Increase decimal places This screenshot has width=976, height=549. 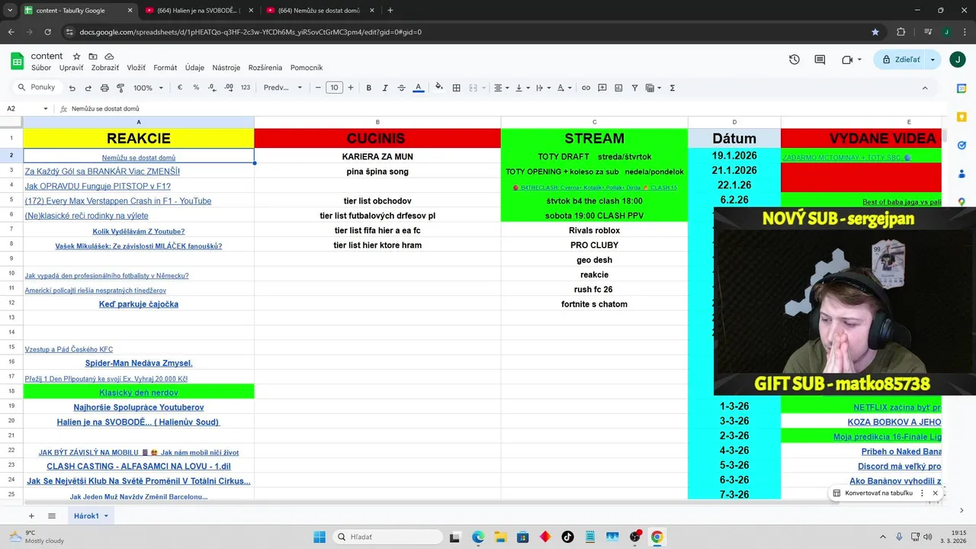click(x=229, y=88)
